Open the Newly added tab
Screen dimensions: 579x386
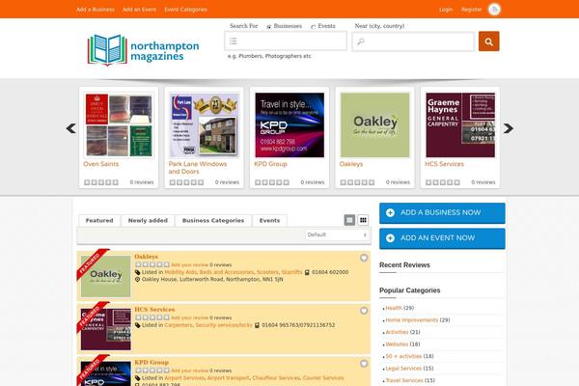[148, 221]
